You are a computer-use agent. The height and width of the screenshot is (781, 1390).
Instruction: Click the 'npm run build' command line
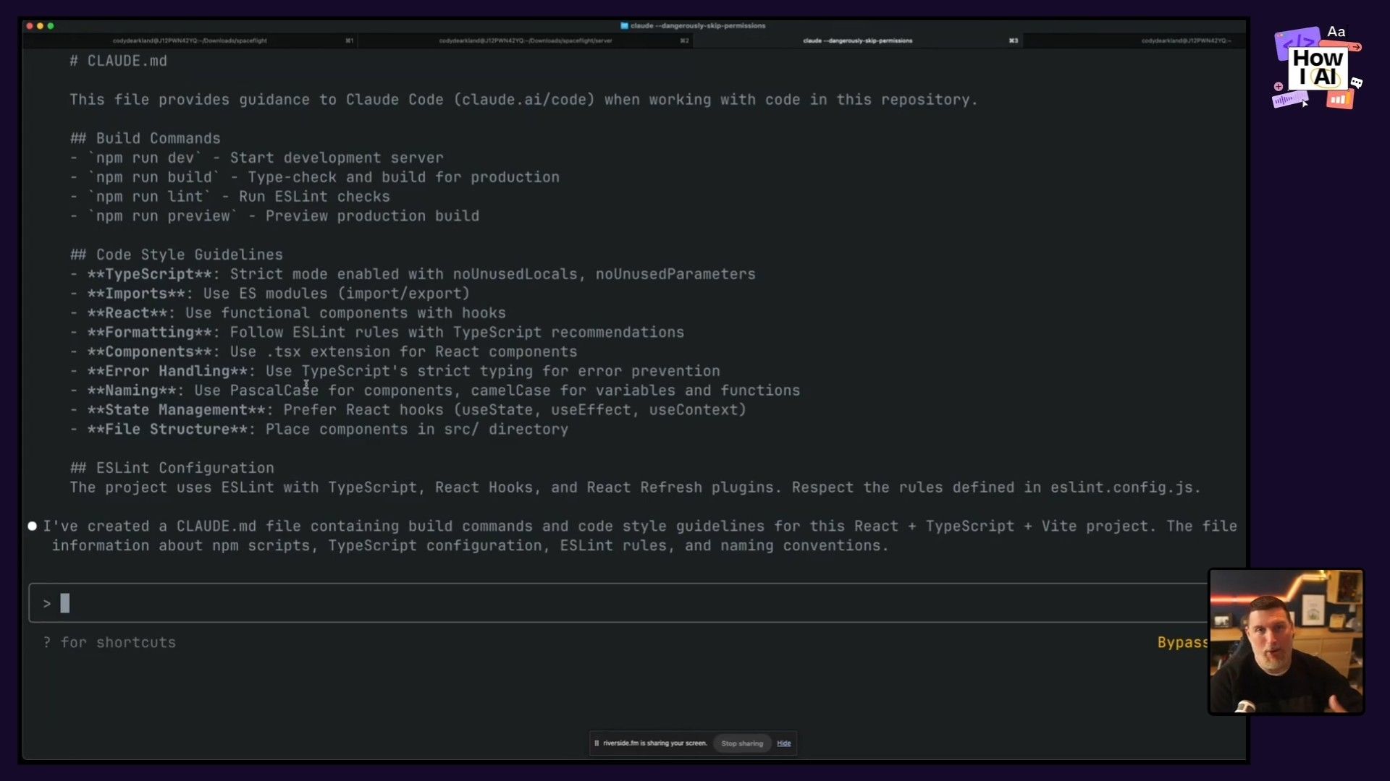(x=315, y=178)
